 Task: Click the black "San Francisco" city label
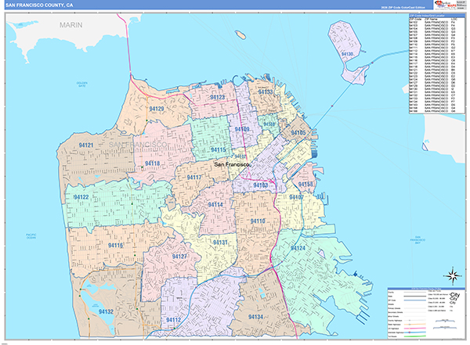[x=232, y=164]
